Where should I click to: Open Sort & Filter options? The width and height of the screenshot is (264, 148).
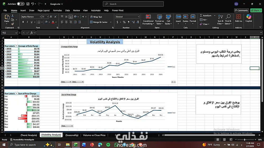[x=220, y=20]
